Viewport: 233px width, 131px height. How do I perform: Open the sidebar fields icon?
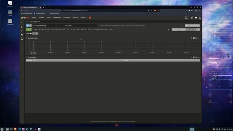click(22, 39)
